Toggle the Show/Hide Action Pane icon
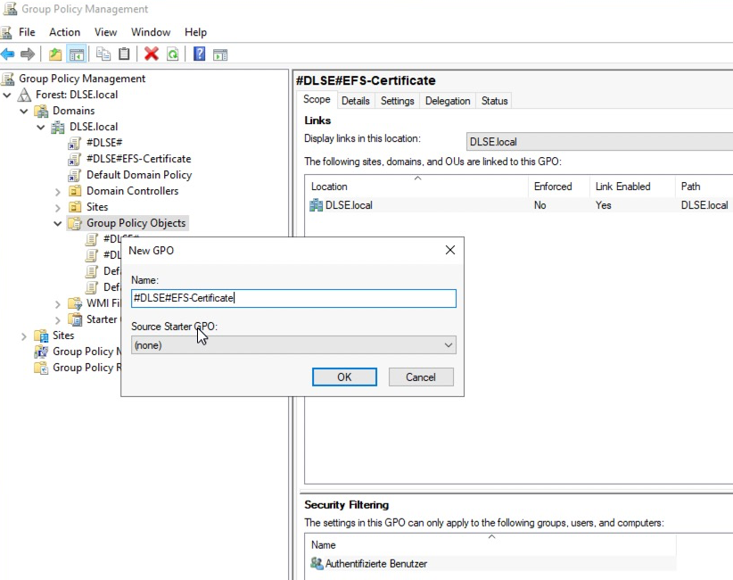Screen dimensions: 733x580 (219, 54)
